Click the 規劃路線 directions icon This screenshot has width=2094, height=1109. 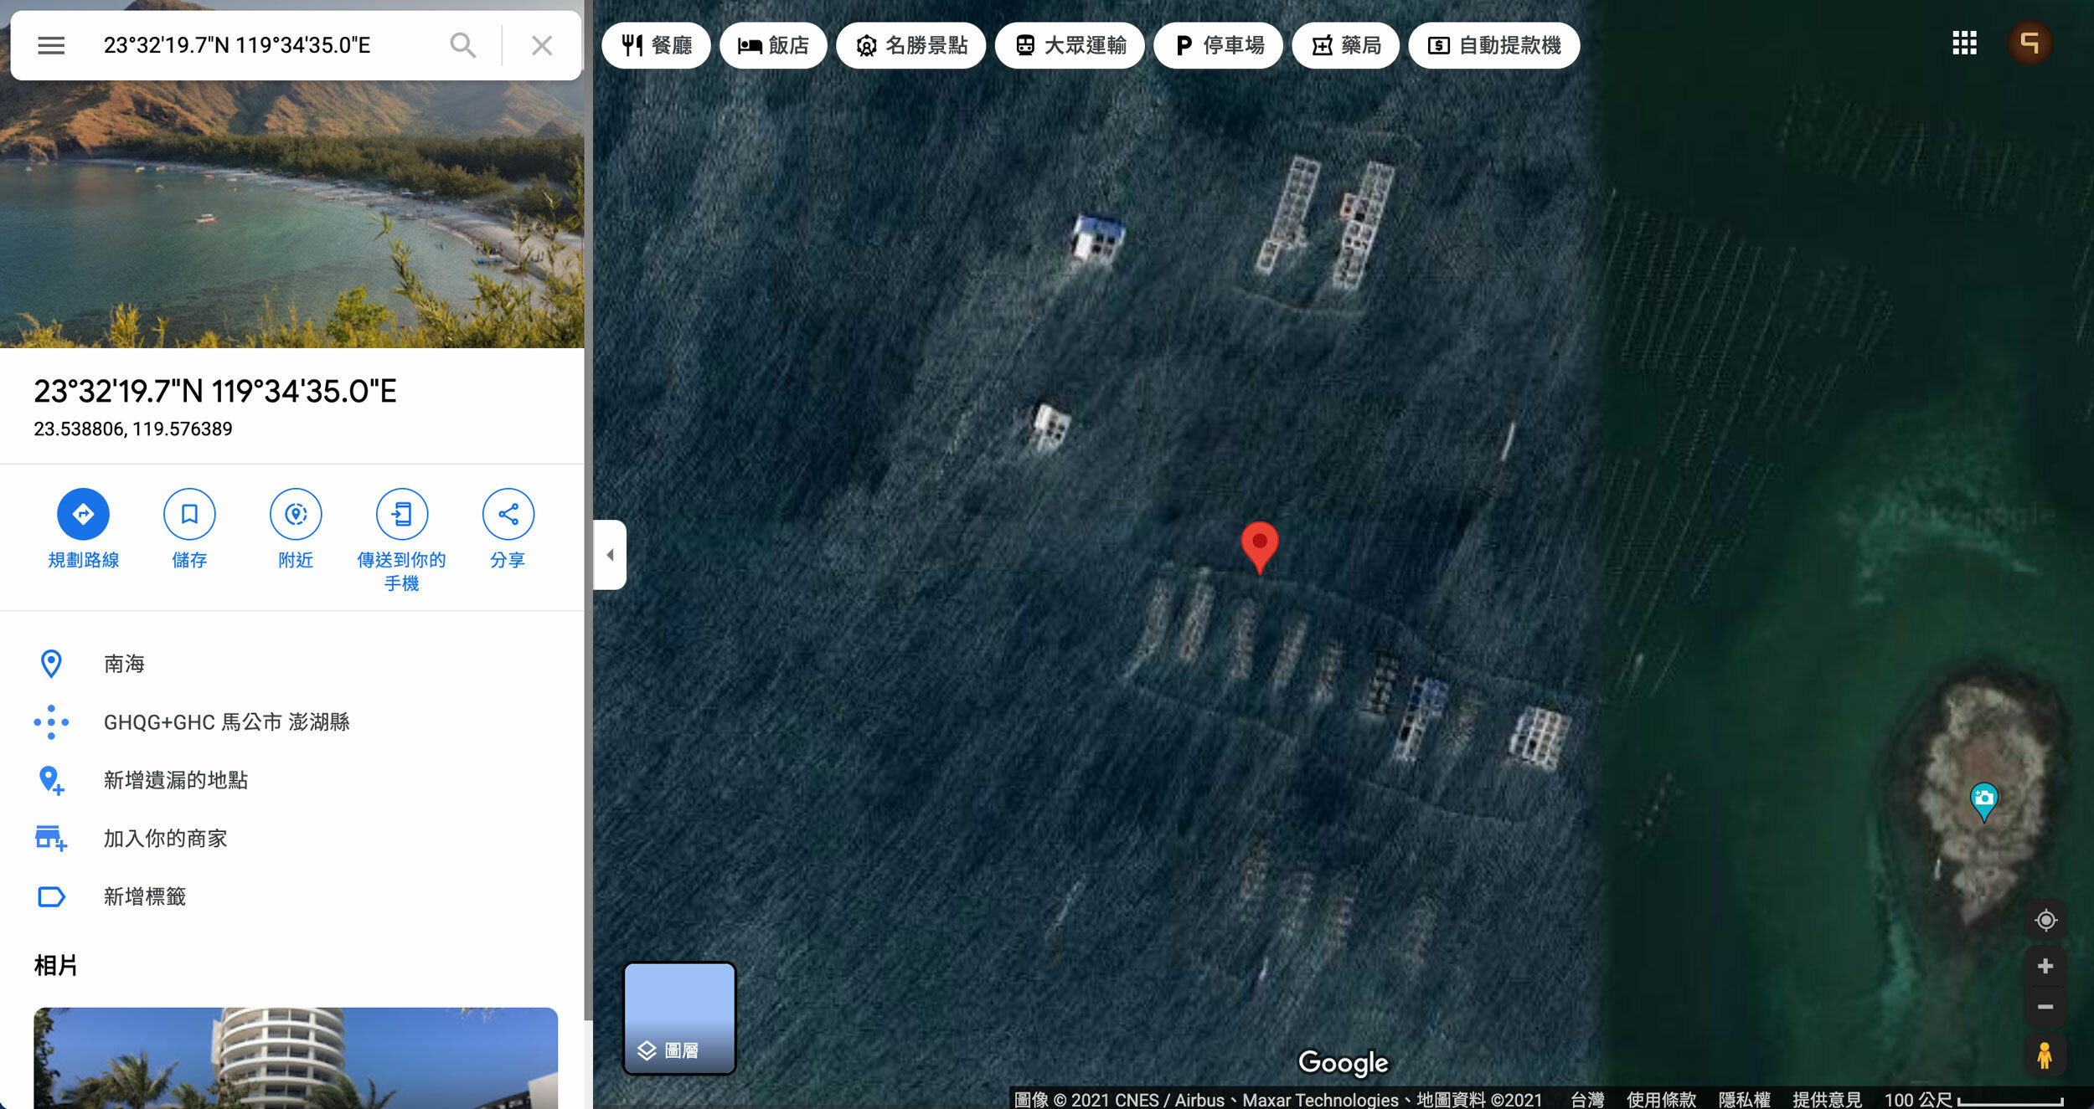[x=83, y=514]
